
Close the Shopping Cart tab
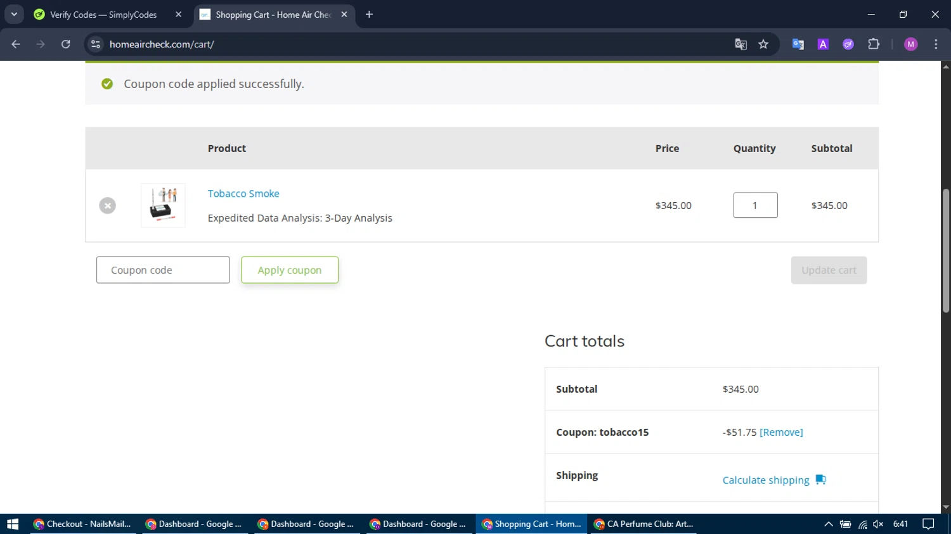pos(344,15)
